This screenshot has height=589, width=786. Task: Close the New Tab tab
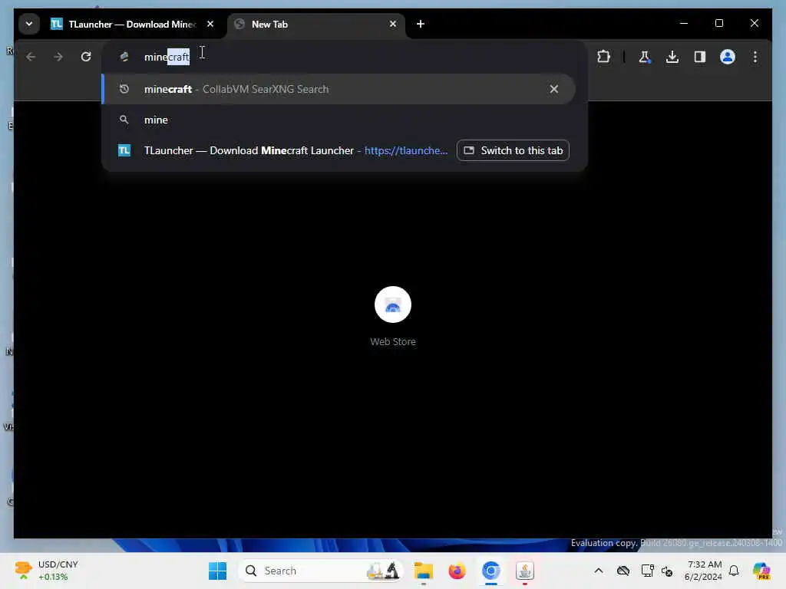tap(393, 24)
